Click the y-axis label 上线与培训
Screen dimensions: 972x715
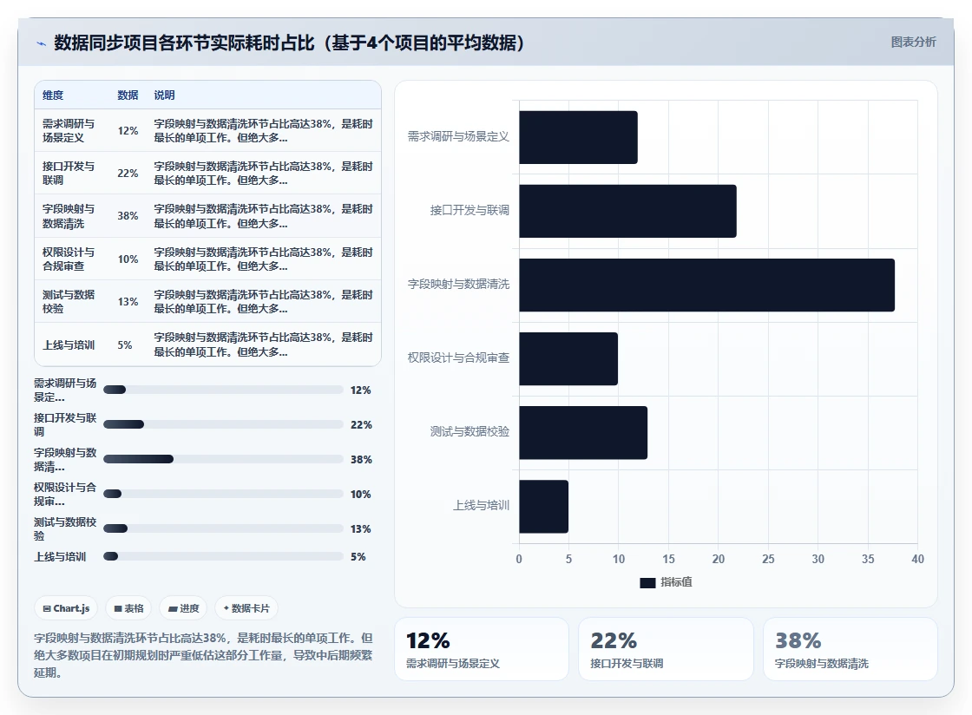481,506
